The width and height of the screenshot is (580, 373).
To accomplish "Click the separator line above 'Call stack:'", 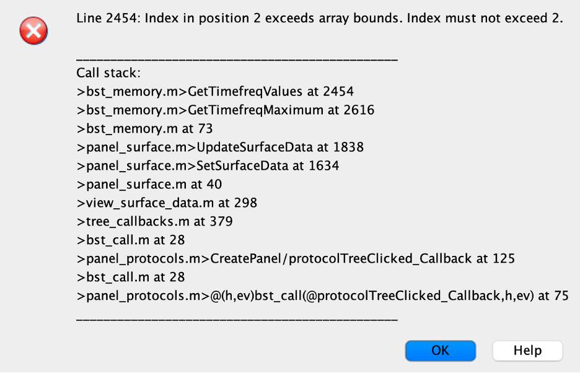I will point(237,59).
